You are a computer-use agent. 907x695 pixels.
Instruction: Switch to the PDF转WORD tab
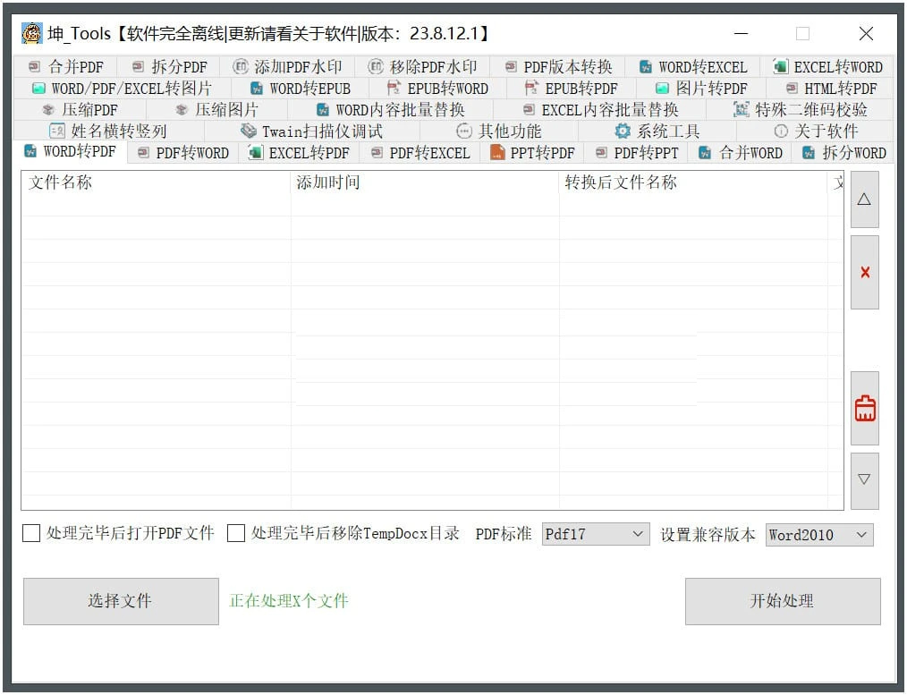coord(182,153)
